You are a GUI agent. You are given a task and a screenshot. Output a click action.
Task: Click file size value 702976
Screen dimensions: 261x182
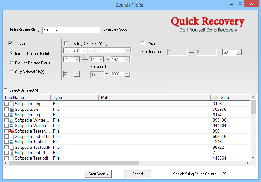(219, 109)
